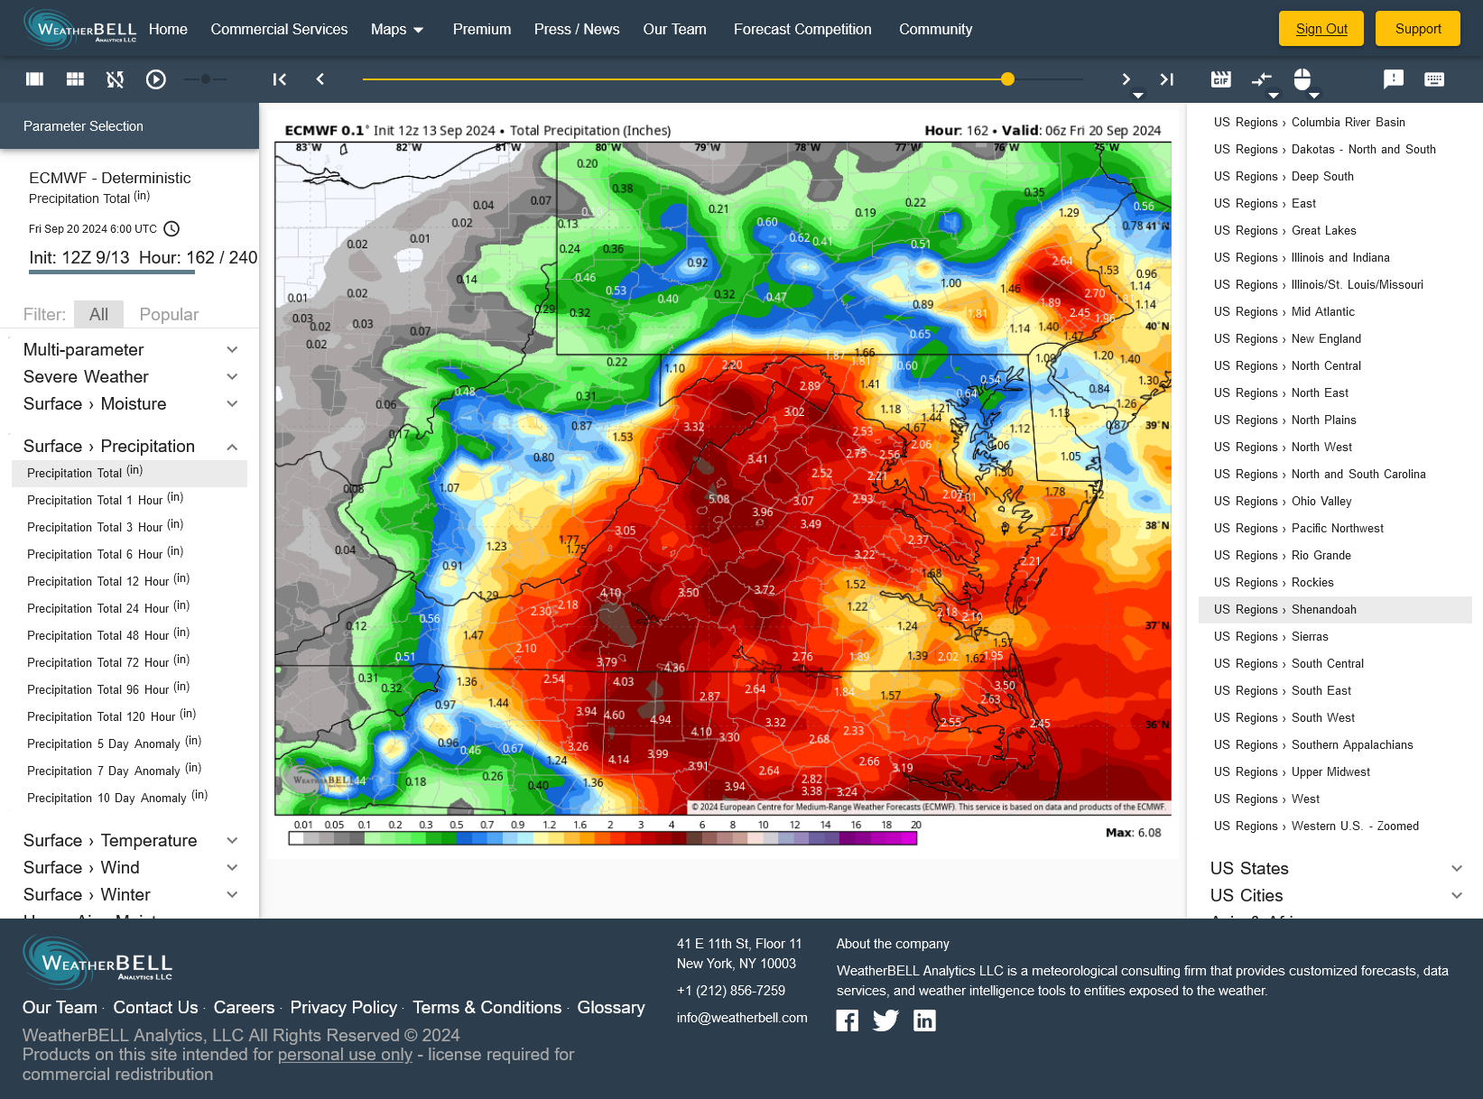Screen dimensions: 1483x1099
Task: Open the Privacy Policy link
Action: [x=344, y=1007]
